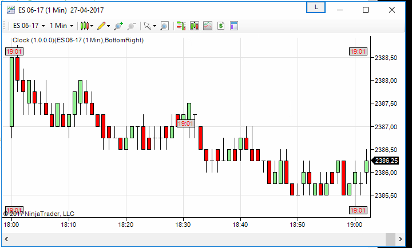Minimize the chart window
The image size is (412, 248).
(x=340, y=10)
